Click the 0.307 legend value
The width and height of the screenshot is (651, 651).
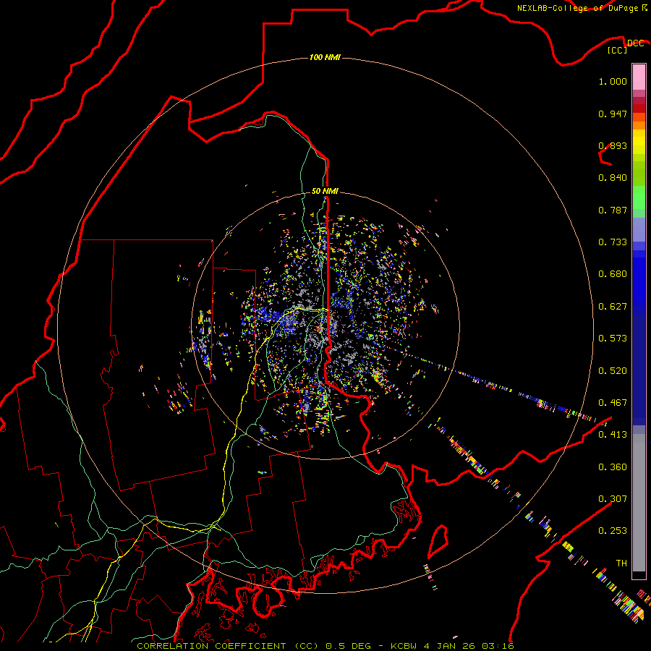613,499
